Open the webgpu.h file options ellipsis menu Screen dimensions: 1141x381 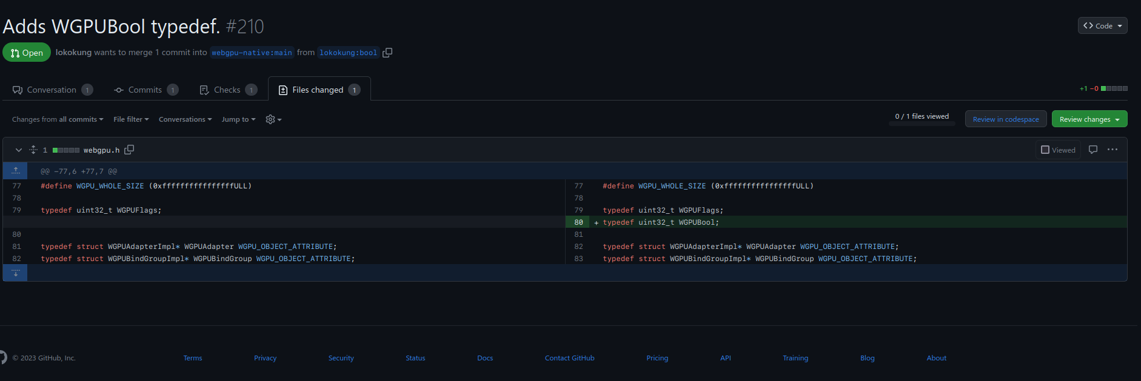pos(1112,150)
